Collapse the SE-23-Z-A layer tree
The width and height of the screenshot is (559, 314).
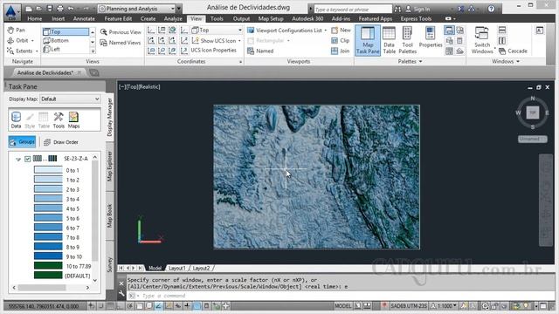(x=18, y=159)
